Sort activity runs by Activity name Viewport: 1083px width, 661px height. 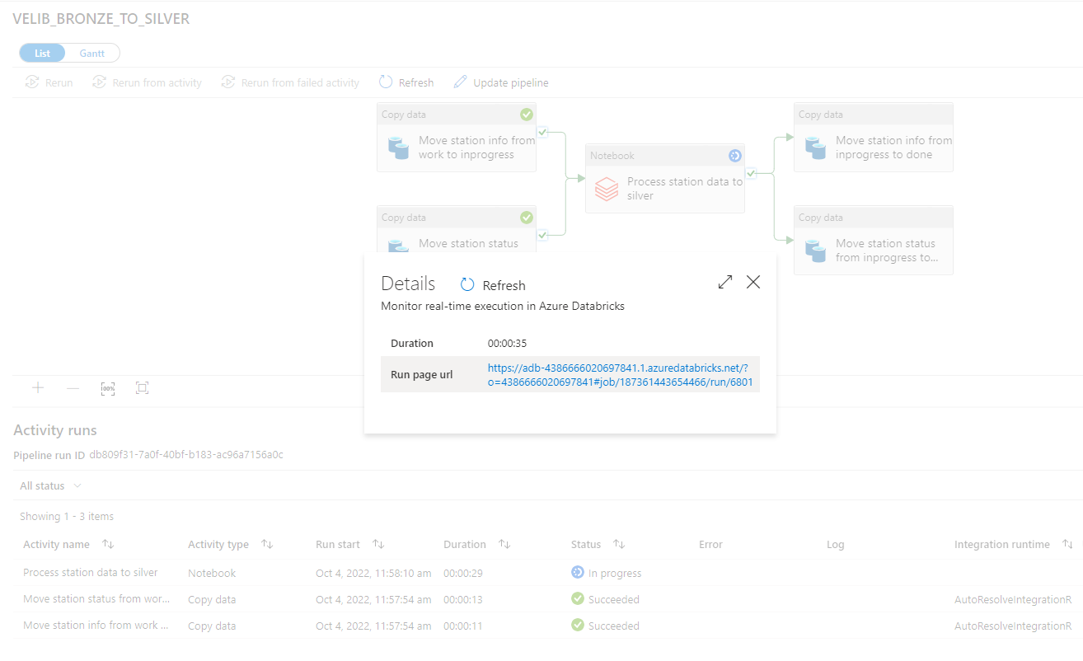point(108,545)
